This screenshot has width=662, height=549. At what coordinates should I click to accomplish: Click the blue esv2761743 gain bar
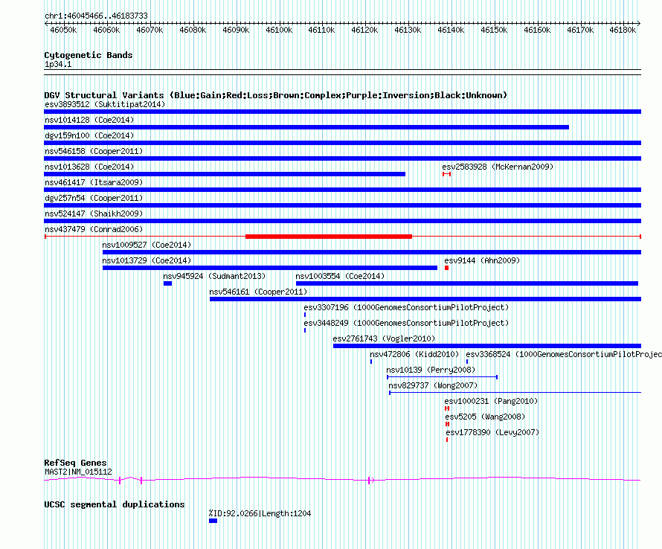(487, 346)
